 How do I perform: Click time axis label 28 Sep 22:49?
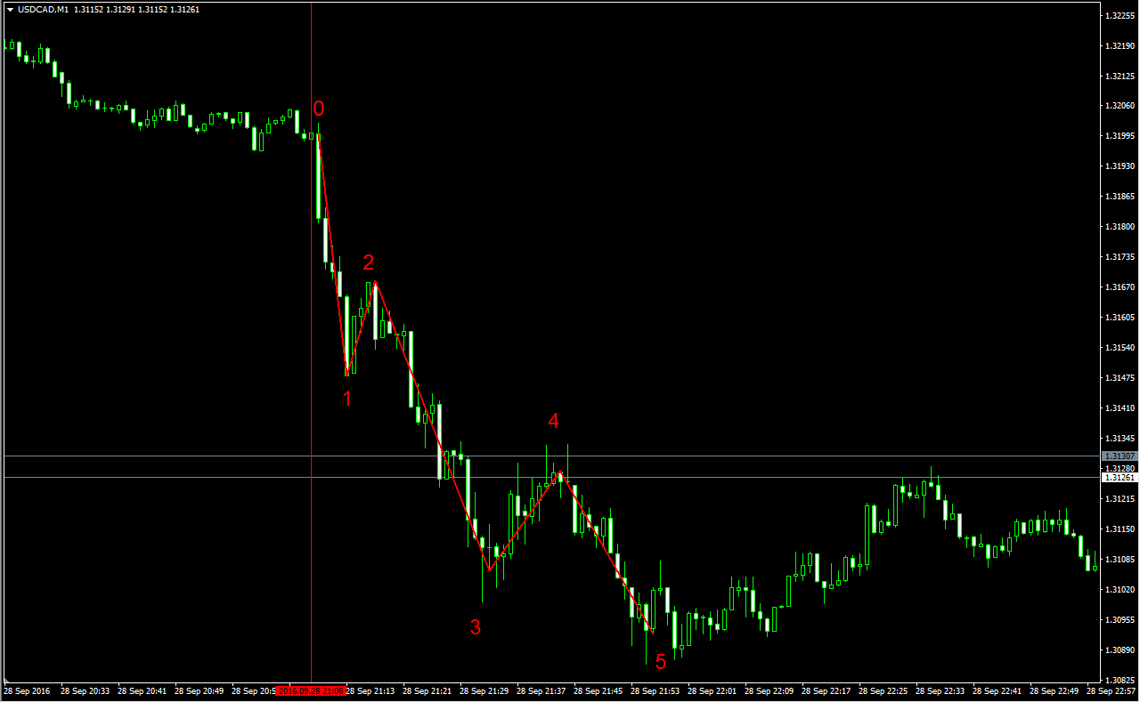point(1054,690)
